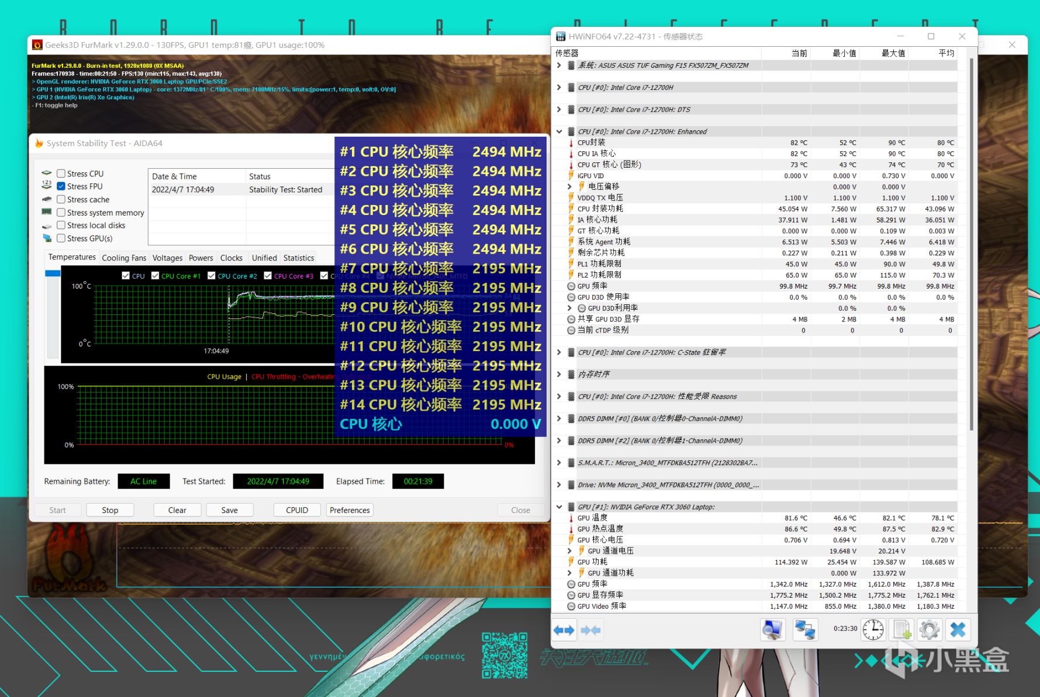
Task: Enable the Stress GPU(s) checkbox
Action: click(61, 238)
